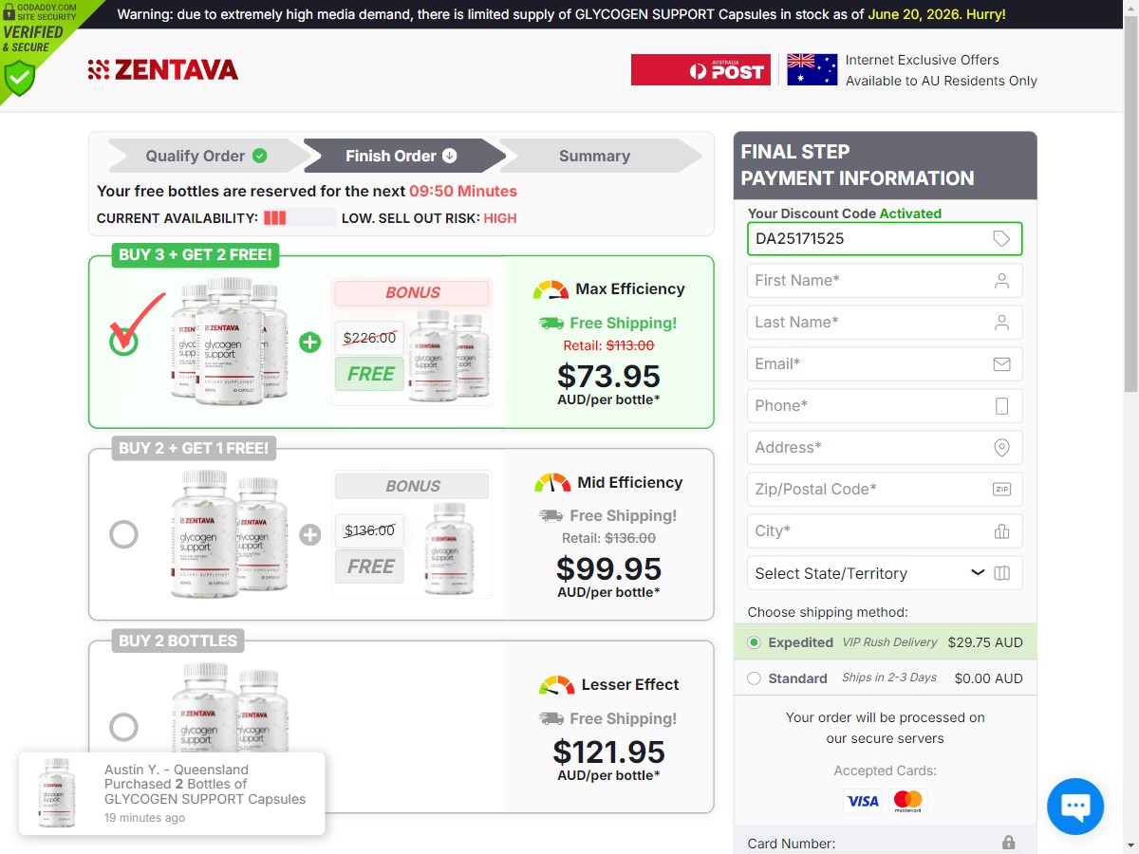The width and height of the screenshot is (1139, 854).
Task: Focus the Last Name input field
Action: coord(885,323)
